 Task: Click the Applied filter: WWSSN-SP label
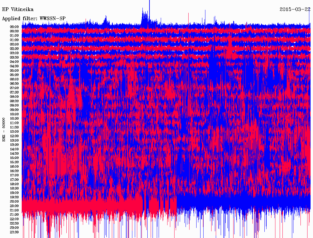coord(34,19)
